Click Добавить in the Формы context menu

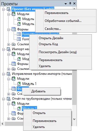tap(38, 91)
